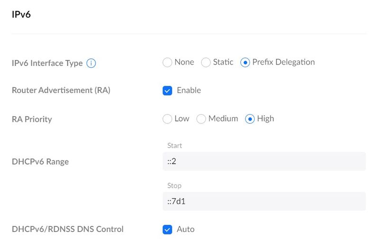The height and width of the screenshot is (250, 380).
Task: Click the DHCPv6 Range Stop input field
Action: 264,201
